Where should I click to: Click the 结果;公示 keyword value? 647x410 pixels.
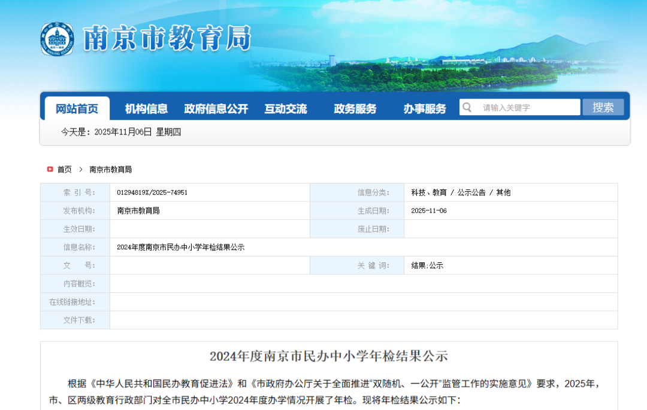pyautogui.click(x=427, y=265)
